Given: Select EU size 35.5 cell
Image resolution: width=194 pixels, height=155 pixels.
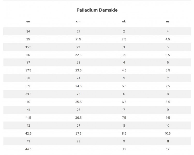Looking at the screenshot, I should point(28,47).
